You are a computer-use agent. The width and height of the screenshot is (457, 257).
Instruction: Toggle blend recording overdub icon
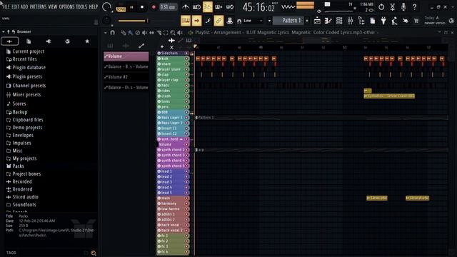[219, 7]
